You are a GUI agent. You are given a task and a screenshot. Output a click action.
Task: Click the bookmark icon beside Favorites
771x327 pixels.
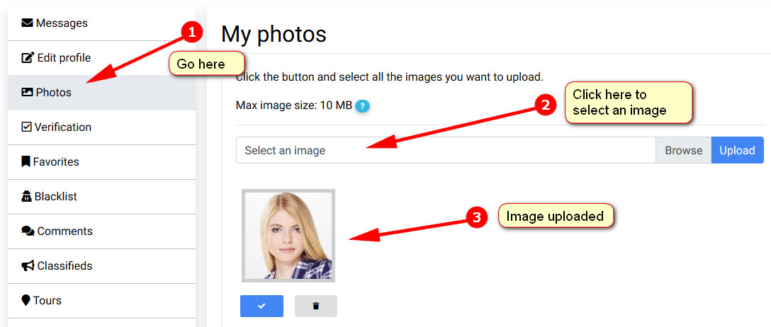tap(26, 162)
